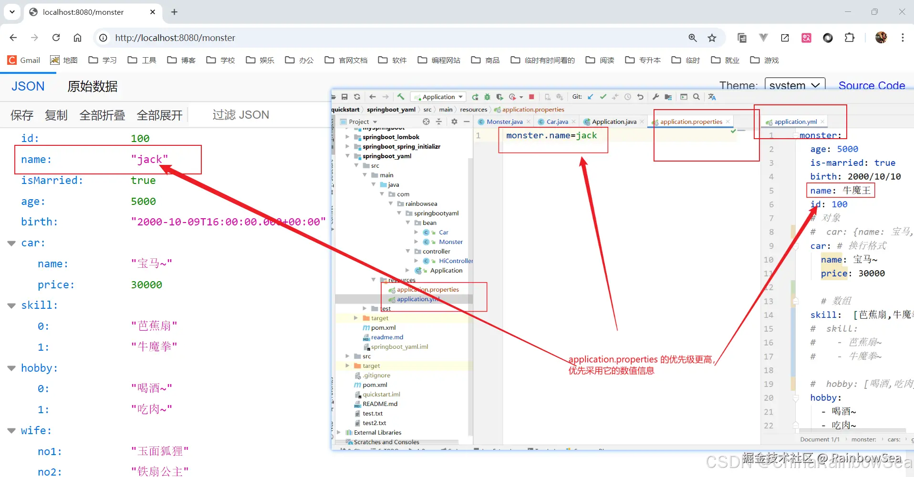Click the browser's back navigation arrow
914x477 pixels.
(x=13, y=38)
